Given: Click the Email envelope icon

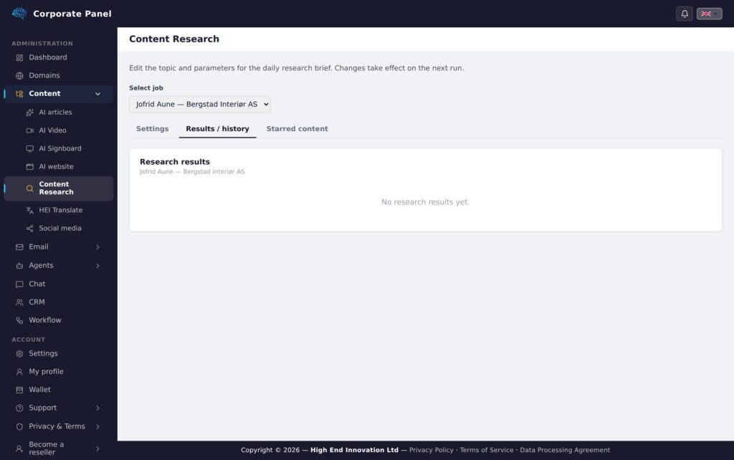Looking at the screenshot, I should 19,247.
